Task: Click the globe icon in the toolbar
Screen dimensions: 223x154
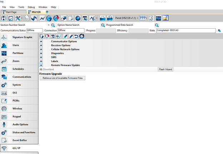Action: click(49, 18)
